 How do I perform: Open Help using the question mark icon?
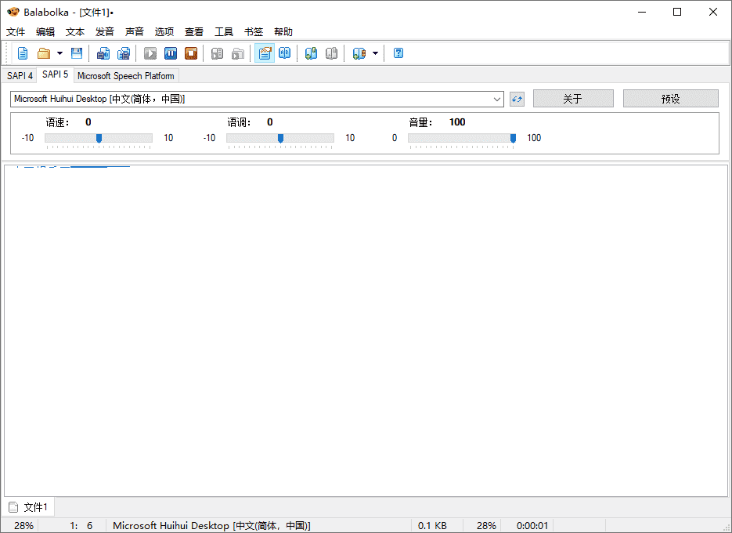coord(398,53)
